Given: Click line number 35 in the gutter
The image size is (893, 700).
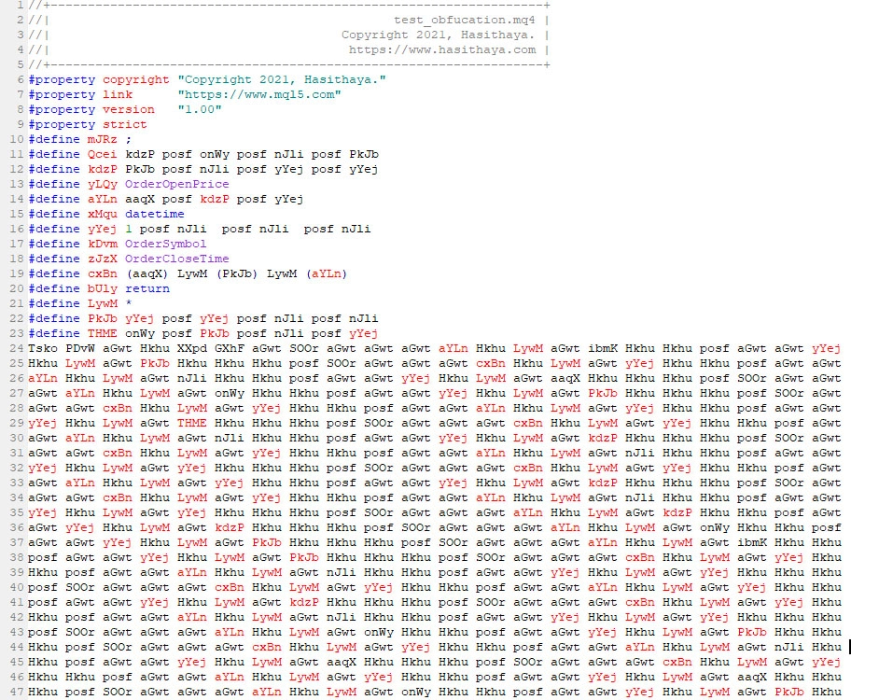Looking at the screenshot, I should pyautogui.click(x=17, y=512).
